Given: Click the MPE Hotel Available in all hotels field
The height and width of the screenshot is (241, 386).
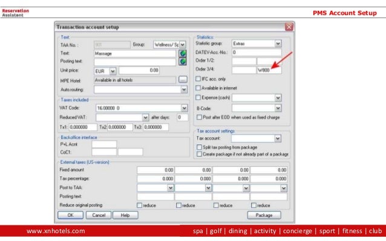Looking at the screenshot, I should (135, 80).
